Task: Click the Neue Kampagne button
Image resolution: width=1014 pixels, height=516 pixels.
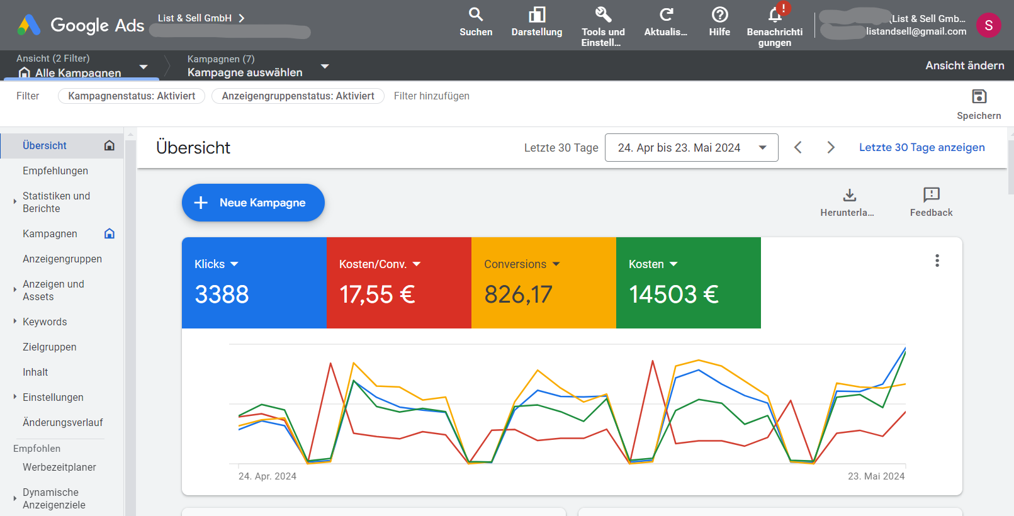Action: [253, 203]
